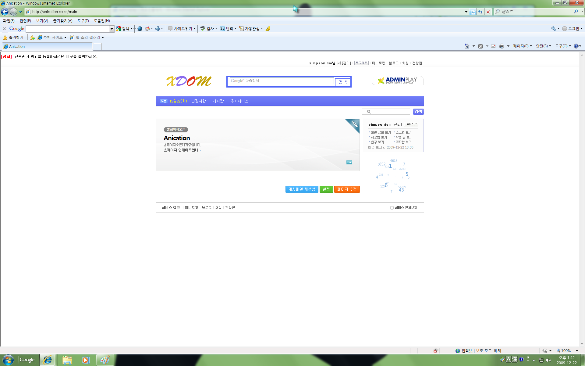Viewport: 585px width, 366px height.
Task: Expand the zoom level 100% dropdown
Action: point(577,351)
